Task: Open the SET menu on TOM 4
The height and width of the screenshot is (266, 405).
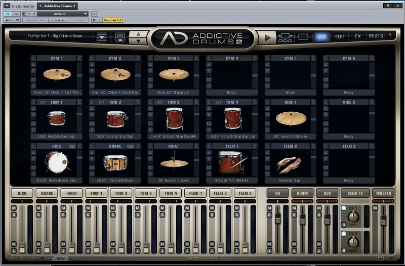Action: pyautogui.click(x=219, y=103)
